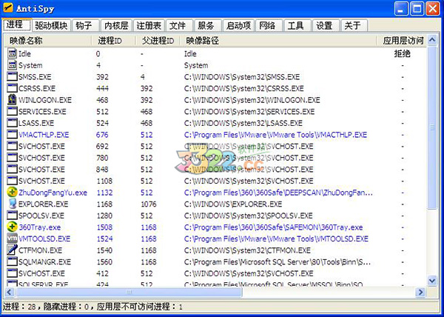Open the 服务 tab

208,25
